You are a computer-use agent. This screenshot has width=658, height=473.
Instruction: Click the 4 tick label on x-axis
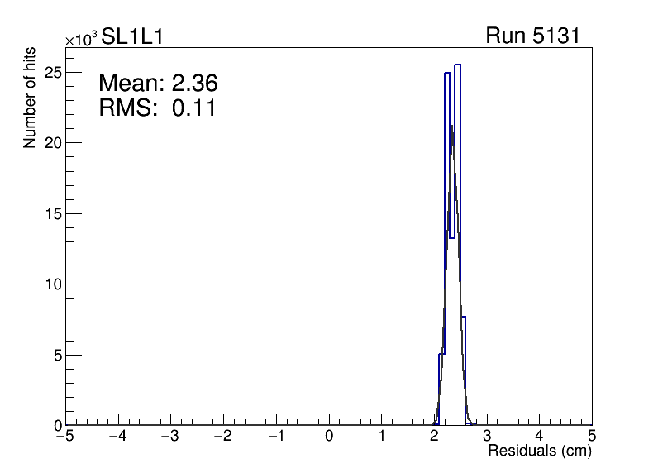coord(540,436)
